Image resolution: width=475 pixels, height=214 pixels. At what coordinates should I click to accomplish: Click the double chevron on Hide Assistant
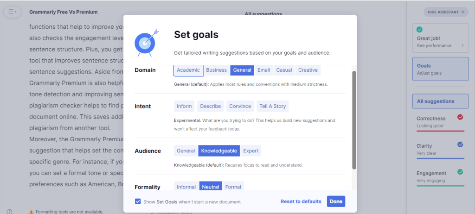(462, 12)
